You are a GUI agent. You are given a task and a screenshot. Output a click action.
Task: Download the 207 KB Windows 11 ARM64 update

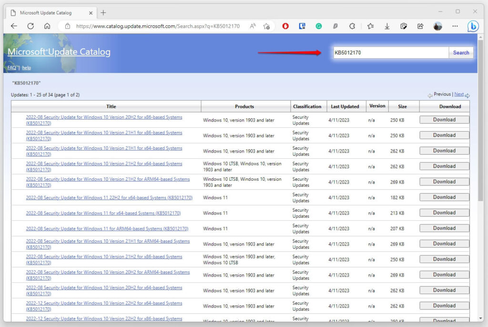pos(444,228)
